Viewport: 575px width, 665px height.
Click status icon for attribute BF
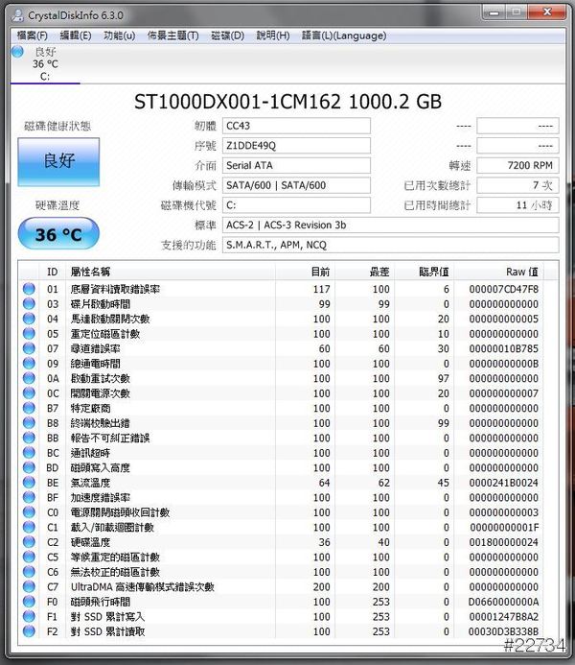coord(29,497)
